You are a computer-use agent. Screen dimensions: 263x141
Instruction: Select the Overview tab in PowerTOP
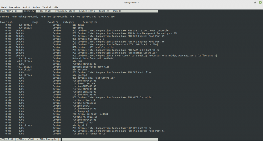tap(29, 11)
